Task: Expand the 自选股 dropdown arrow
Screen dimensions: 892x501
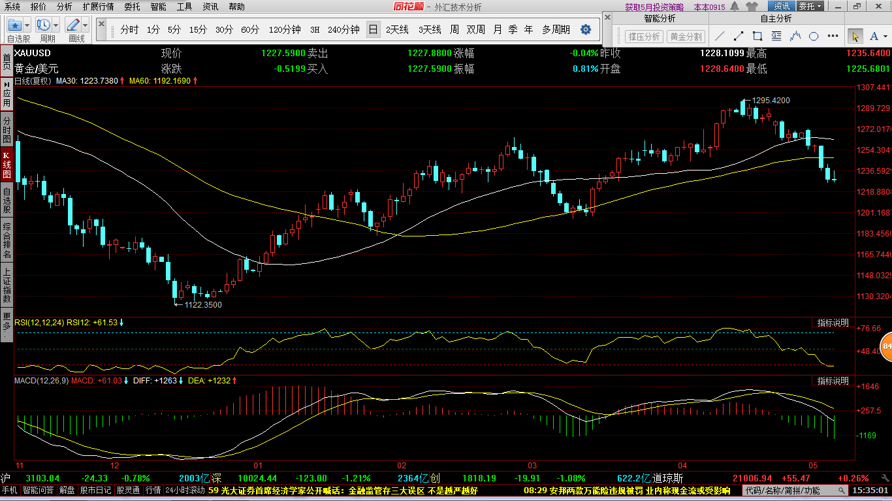Action: (28, 25)
